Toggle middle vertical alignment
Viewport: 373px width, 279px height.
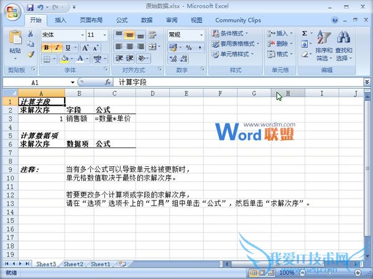(130, 35)
